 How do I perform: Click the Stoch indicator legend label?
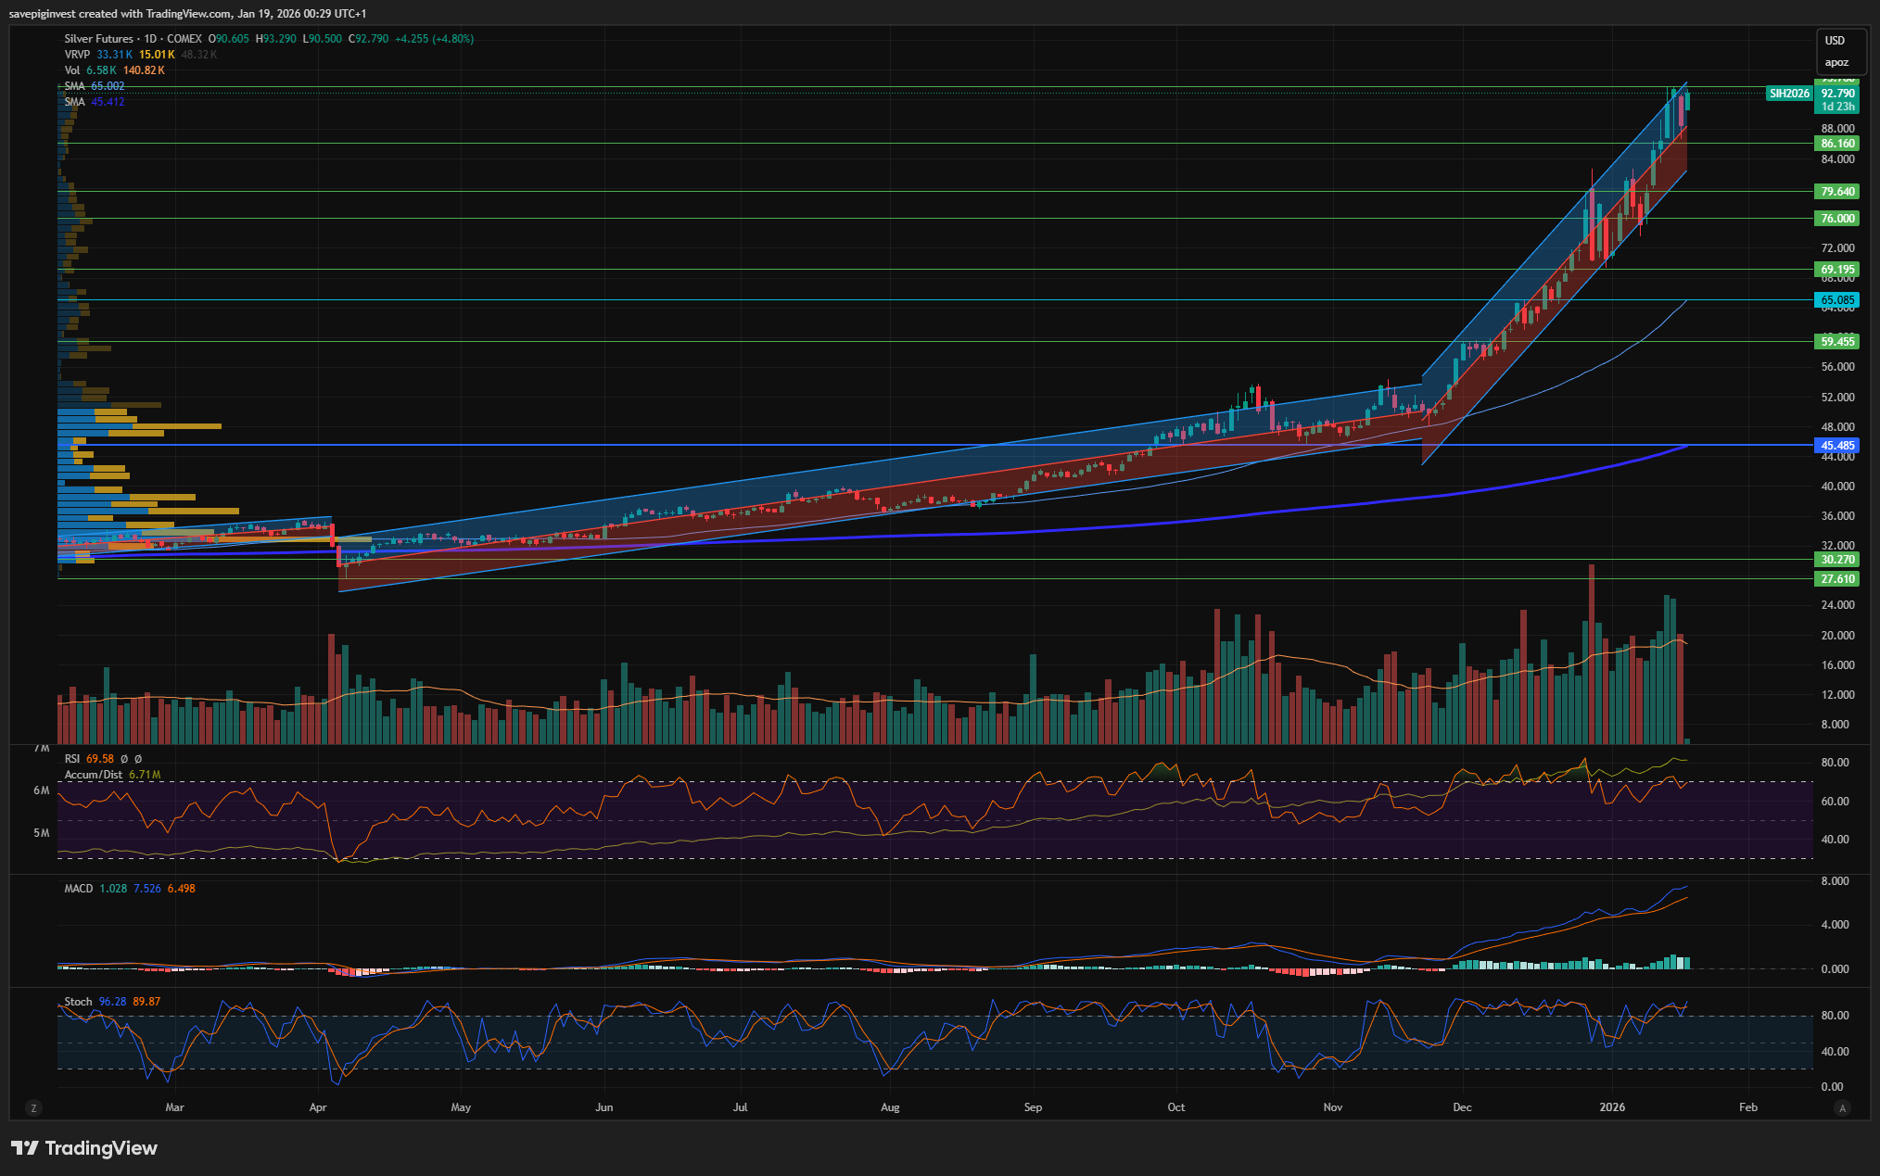click(x=78, y=1002)
